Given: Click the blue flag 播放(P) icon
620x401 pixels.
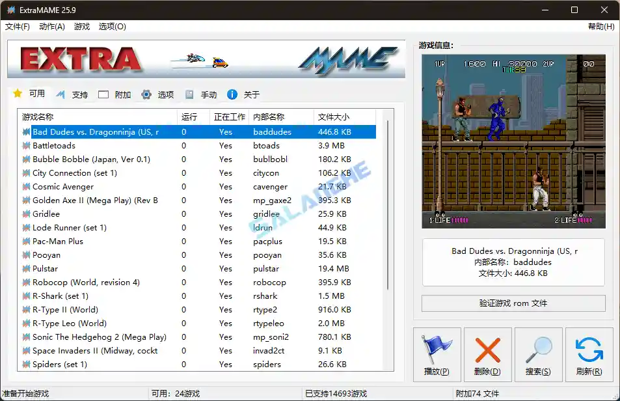Looking at the screenshot, I should pos(437,350).
